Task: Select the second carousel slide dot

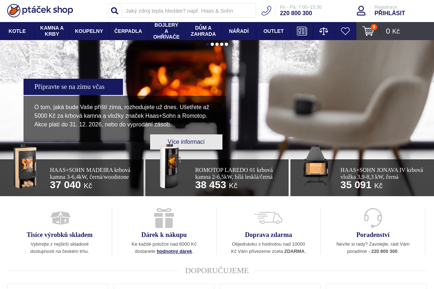Action: coord(212,44)
